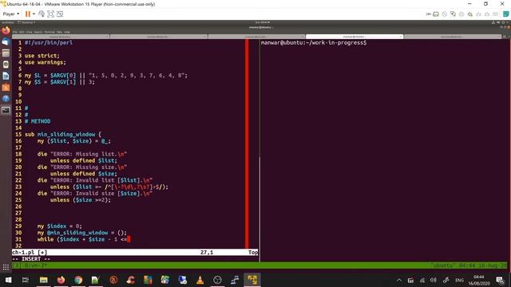The height and width of the screenshot is (287, 511).
Task: Open Firefox from the Ubuntu dock
Action: 6,31
